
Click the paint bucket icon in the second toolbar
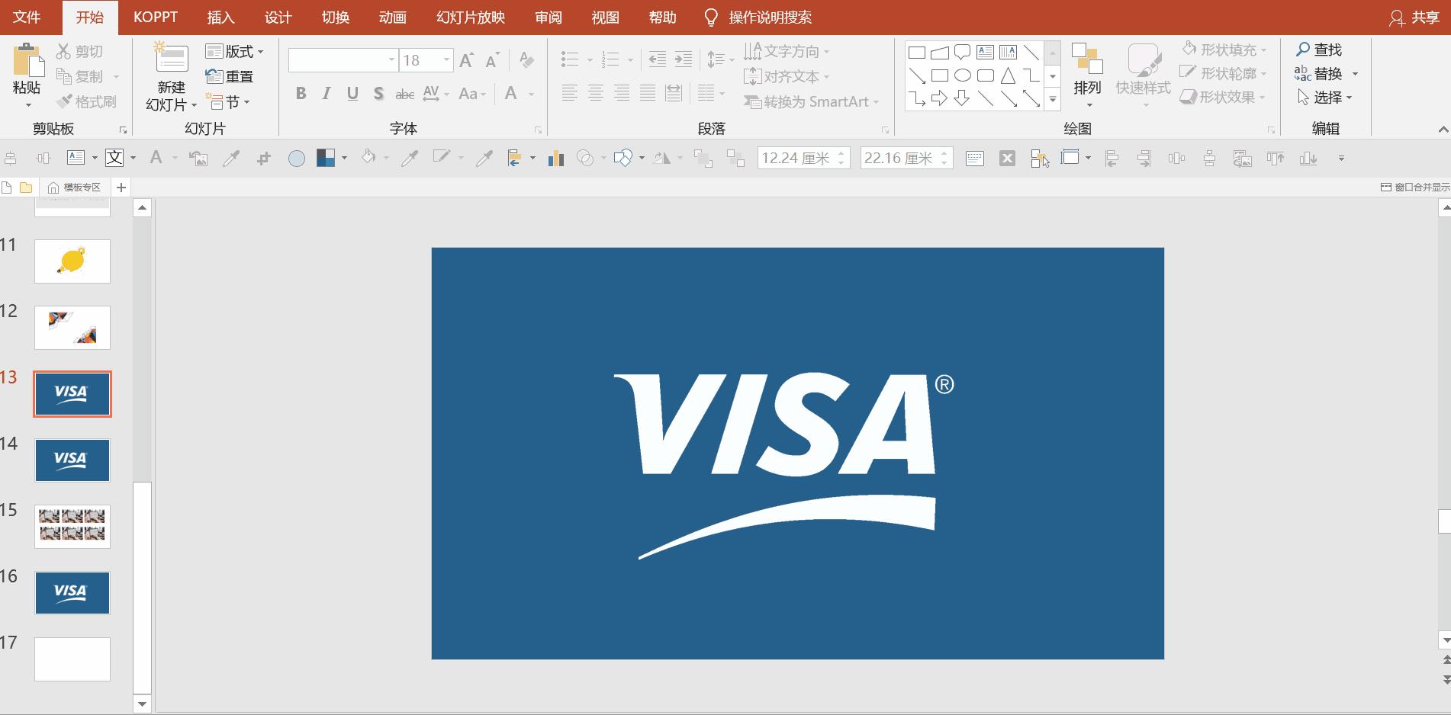click(368, 158)
